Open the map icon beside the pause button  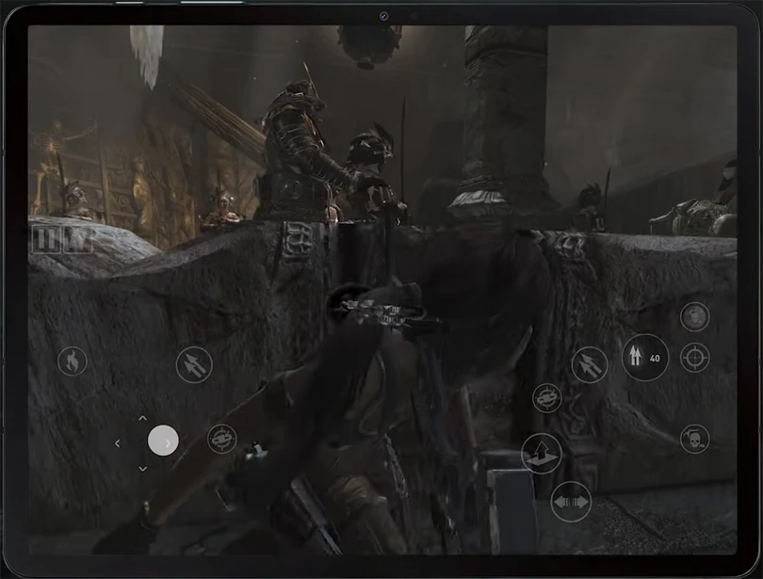click(x=77, y=239)
